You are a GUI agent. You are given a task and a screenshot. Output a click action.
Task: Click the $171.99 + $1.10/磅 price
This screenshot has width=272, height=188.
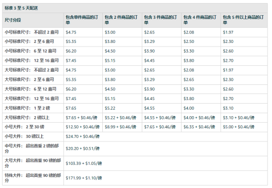click(84, 178)
